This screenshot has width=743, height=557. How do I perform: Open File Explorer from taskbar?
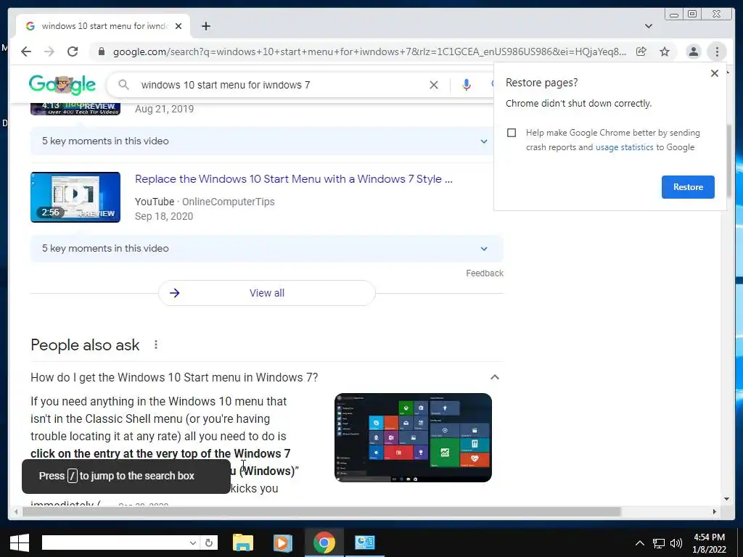click(x=243, y=542)
